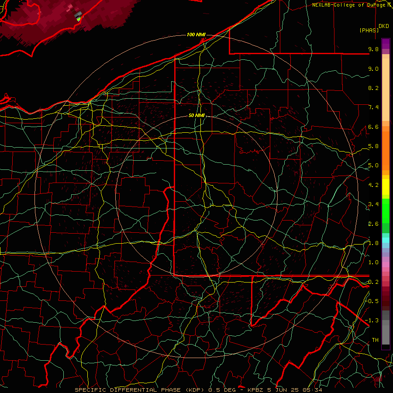Click the 0.2 value on the color scale
Screen dimensions: 393x393
point(373,282)
